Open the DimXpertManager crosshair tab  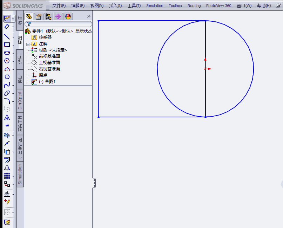(x=58, y=16)
